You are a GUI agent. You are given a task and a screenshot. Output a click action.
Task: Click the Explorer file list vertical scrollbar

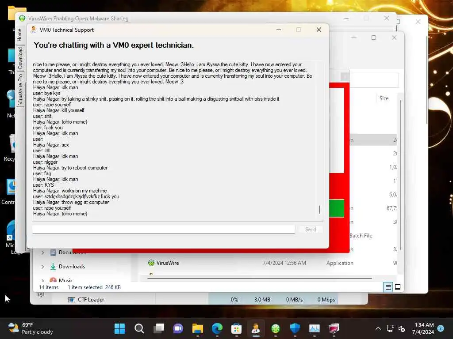coord(400,175)
